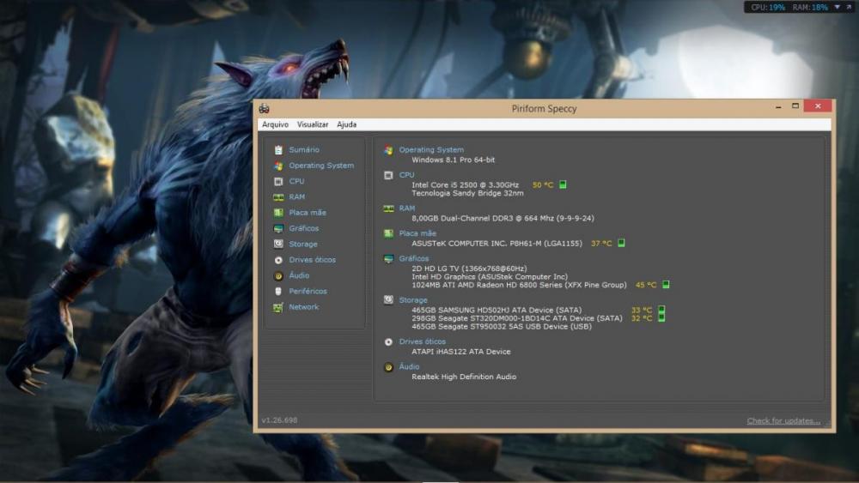Click the RAM module icon in sidebar

click(x=278, y=197)
